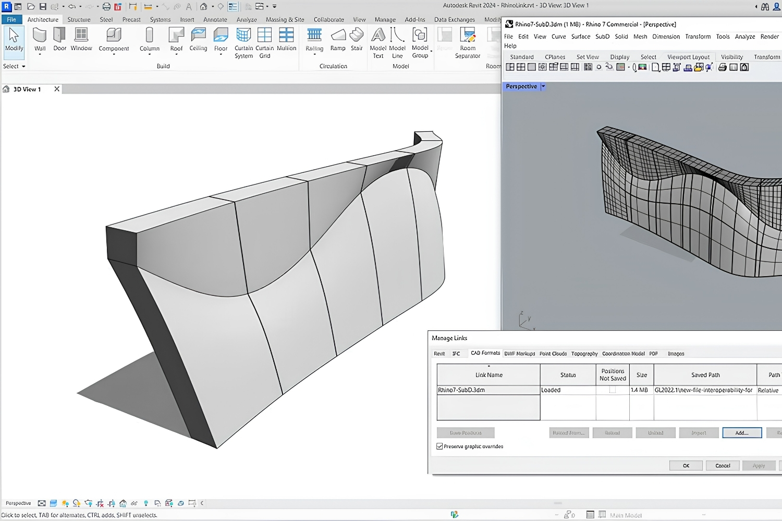Select the Floor tool
The image size is (782, 521).
[x=221, y=39]
